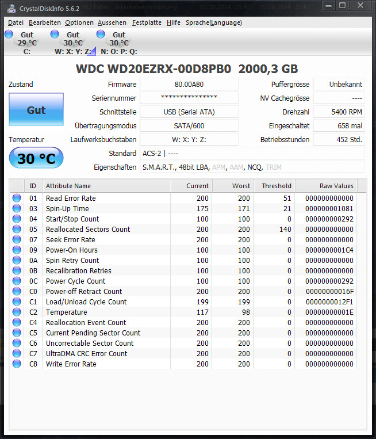
Task: Click the masked Seriennummer field
Action: click(189, 98)
